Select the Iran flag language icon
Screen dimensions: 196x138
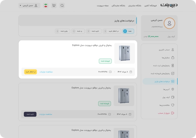[46, 6]
